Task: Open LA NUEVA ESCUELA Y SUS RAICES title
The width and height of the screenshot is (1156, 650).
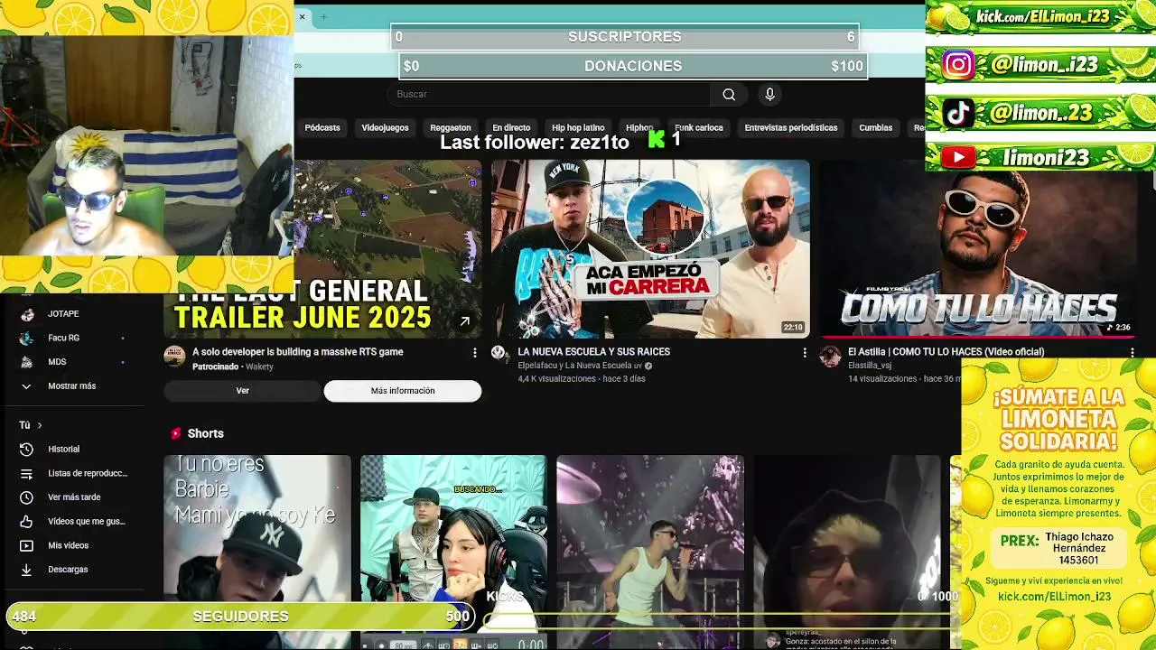Action: point(594,352)
